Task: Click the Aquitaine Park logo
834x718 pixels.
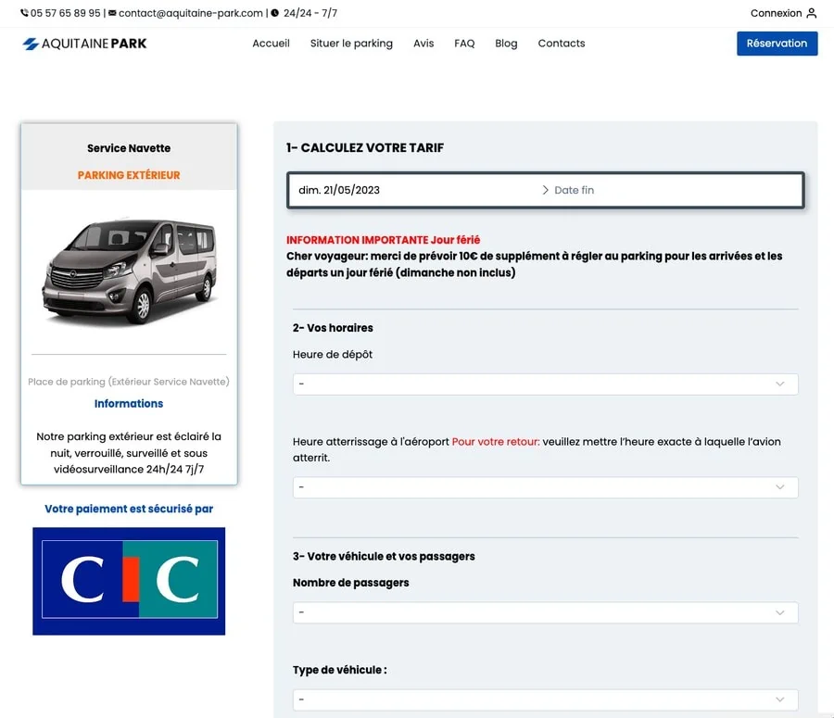Action: [84, 44]
